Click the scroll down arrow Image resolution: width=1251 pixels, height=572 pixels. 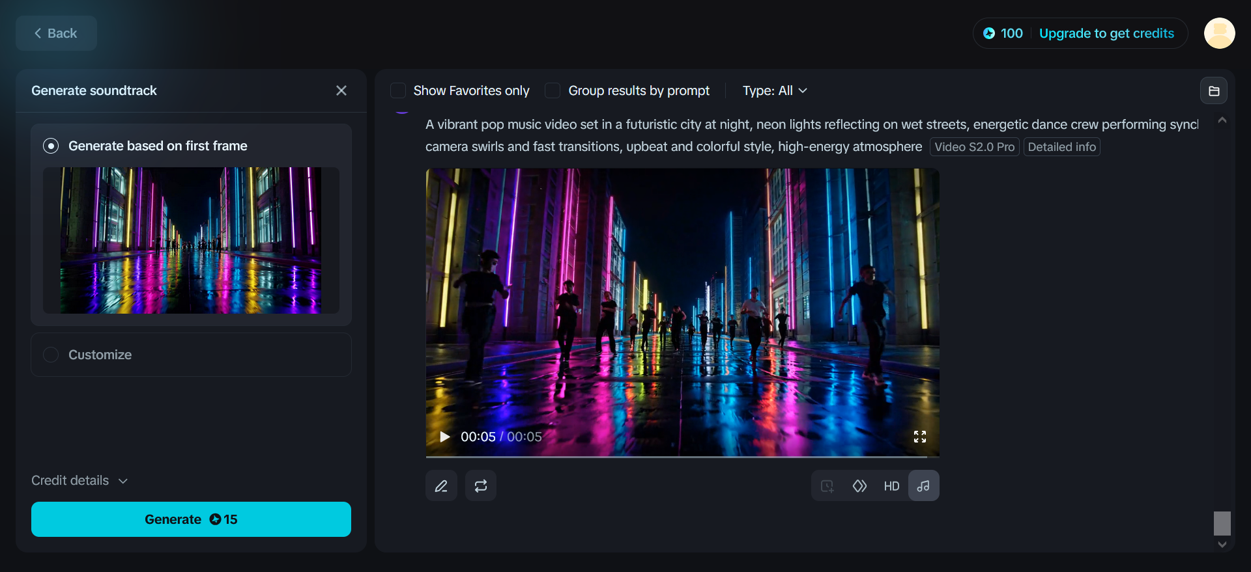pyautogui.click(x=1222, y=545)
